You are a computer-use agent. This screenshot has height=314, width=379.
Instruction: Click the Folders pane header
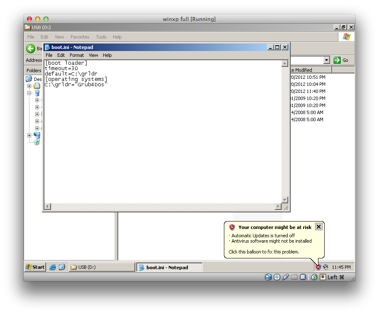[34, 71]
